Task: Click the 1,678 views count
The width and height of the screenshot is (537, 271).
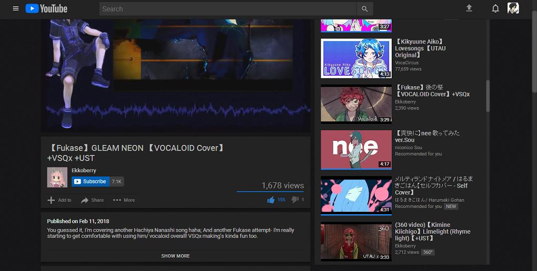Action: 283,185
